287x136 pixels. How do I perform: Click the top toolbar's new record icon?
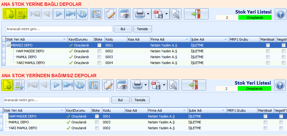(x=9, y=14)
